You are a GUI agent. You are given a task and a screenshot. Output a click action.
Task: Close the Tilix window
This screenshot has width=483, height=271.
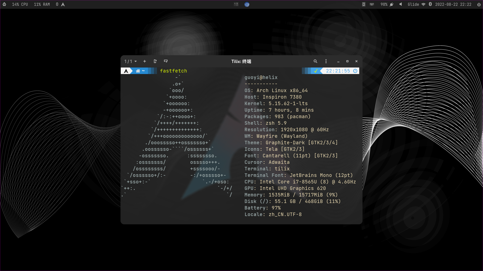pyautogui.click(x=356, y=61)
